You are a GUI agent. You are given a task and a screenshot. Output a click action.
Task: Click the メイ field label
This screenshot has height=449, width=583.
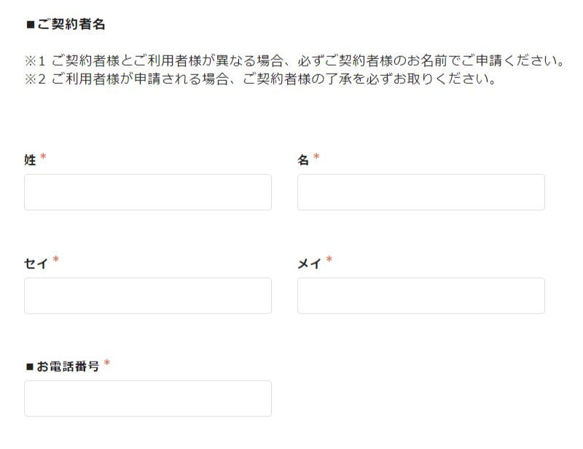point(308,262)
